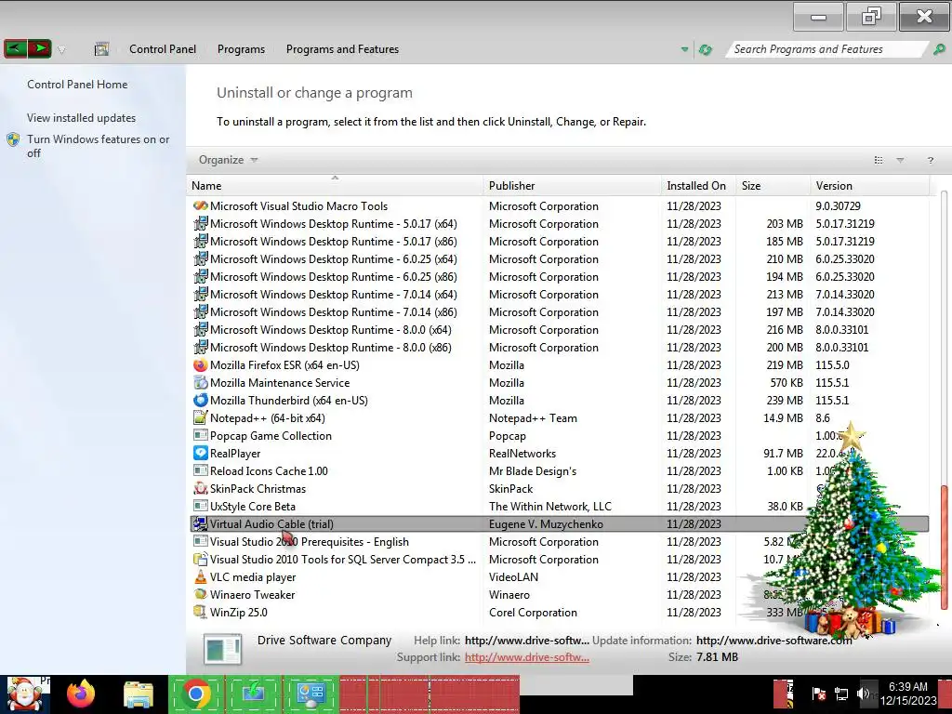Focus the Search Programs and Features box
This screenshot has height=714, width=952.
click(x=826, y=49)
